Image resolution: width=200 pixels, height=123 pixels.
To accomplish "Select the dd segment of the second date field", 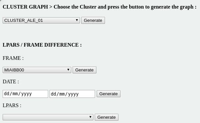I will [x=53, y=94].
